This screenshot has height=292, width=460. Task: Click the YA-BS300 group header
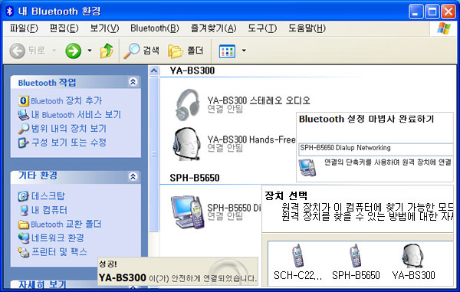point(192,71)
